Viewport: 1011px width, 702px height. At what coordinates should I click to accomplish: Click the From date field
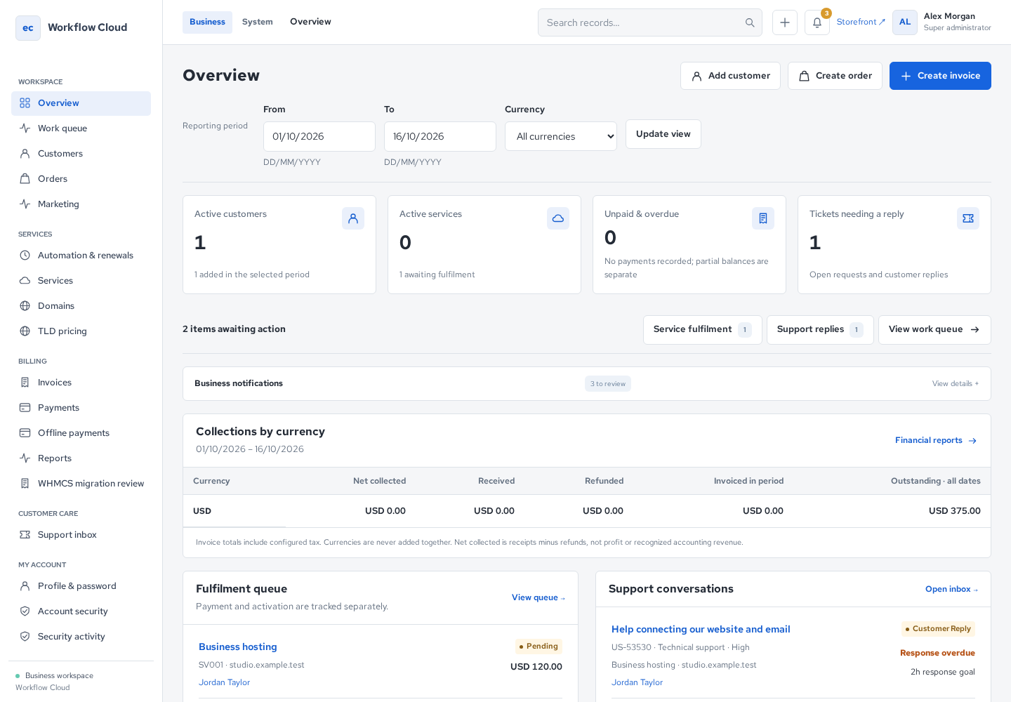[x=319, y=136]
